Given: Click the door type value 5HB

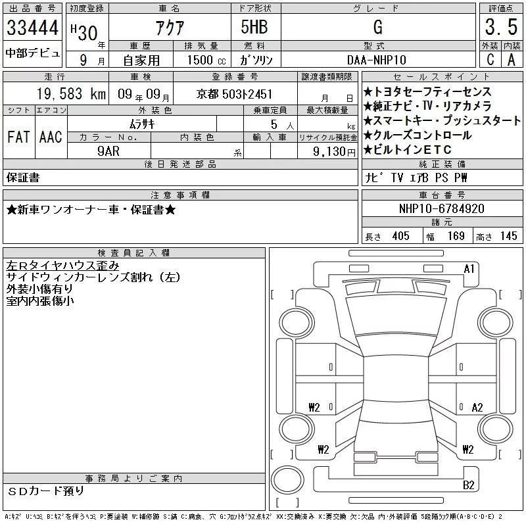Looking at the screenshot, I should [254, 27].
